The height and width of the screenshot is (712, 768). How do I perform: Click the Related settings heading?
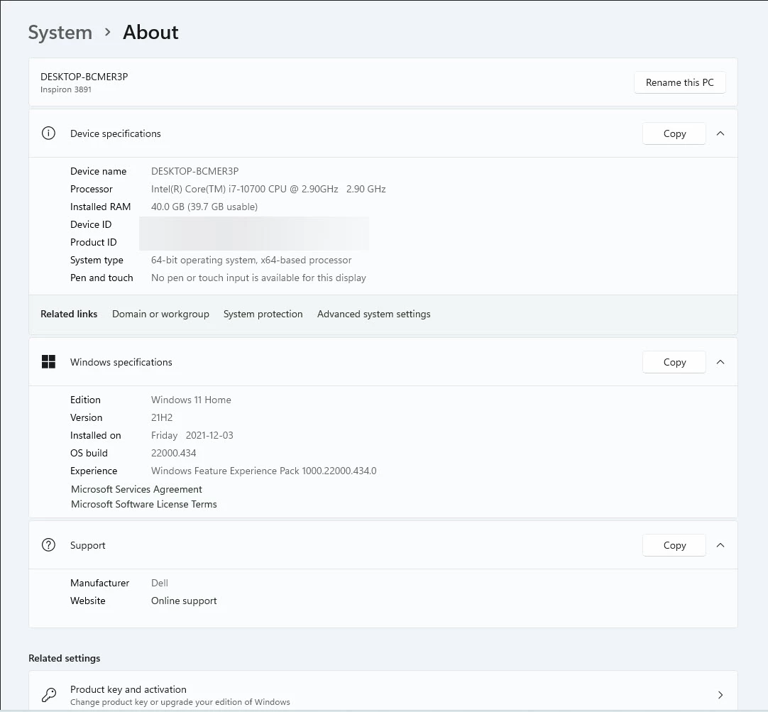click(64, 658)
